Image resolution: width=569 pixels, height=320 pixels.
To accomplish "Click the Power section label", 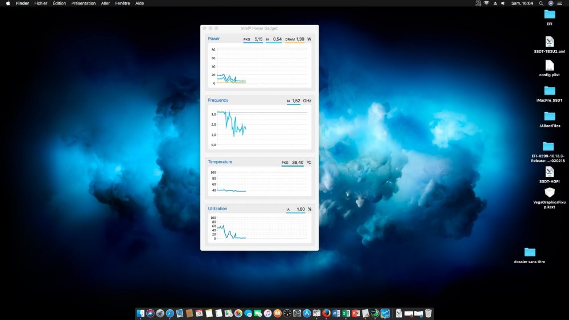I will (x=214, y=39).
